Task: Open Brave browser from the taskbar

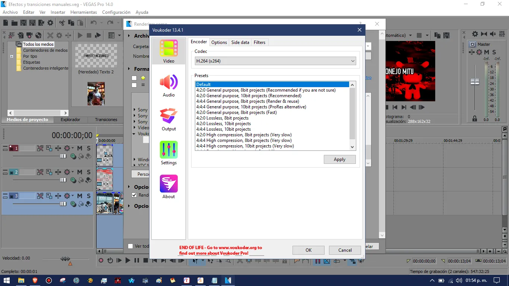Action: 35,280
